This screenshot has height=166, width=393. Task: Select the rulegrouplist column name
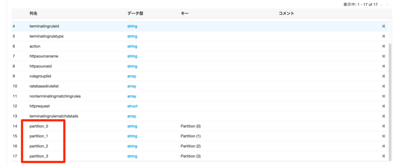[41, 76]
